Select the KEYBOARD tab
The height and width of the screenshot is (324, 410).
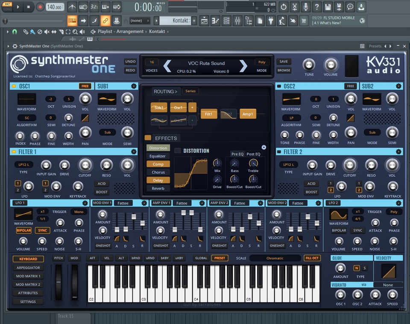click(x=28, y=259)
